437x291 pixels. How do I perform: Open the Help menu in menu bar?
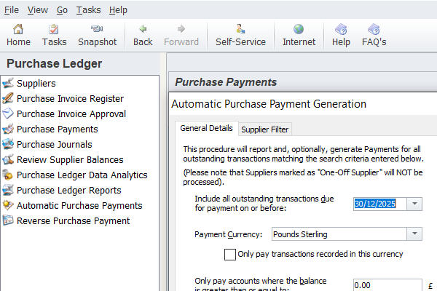click(x=118, y=10)
